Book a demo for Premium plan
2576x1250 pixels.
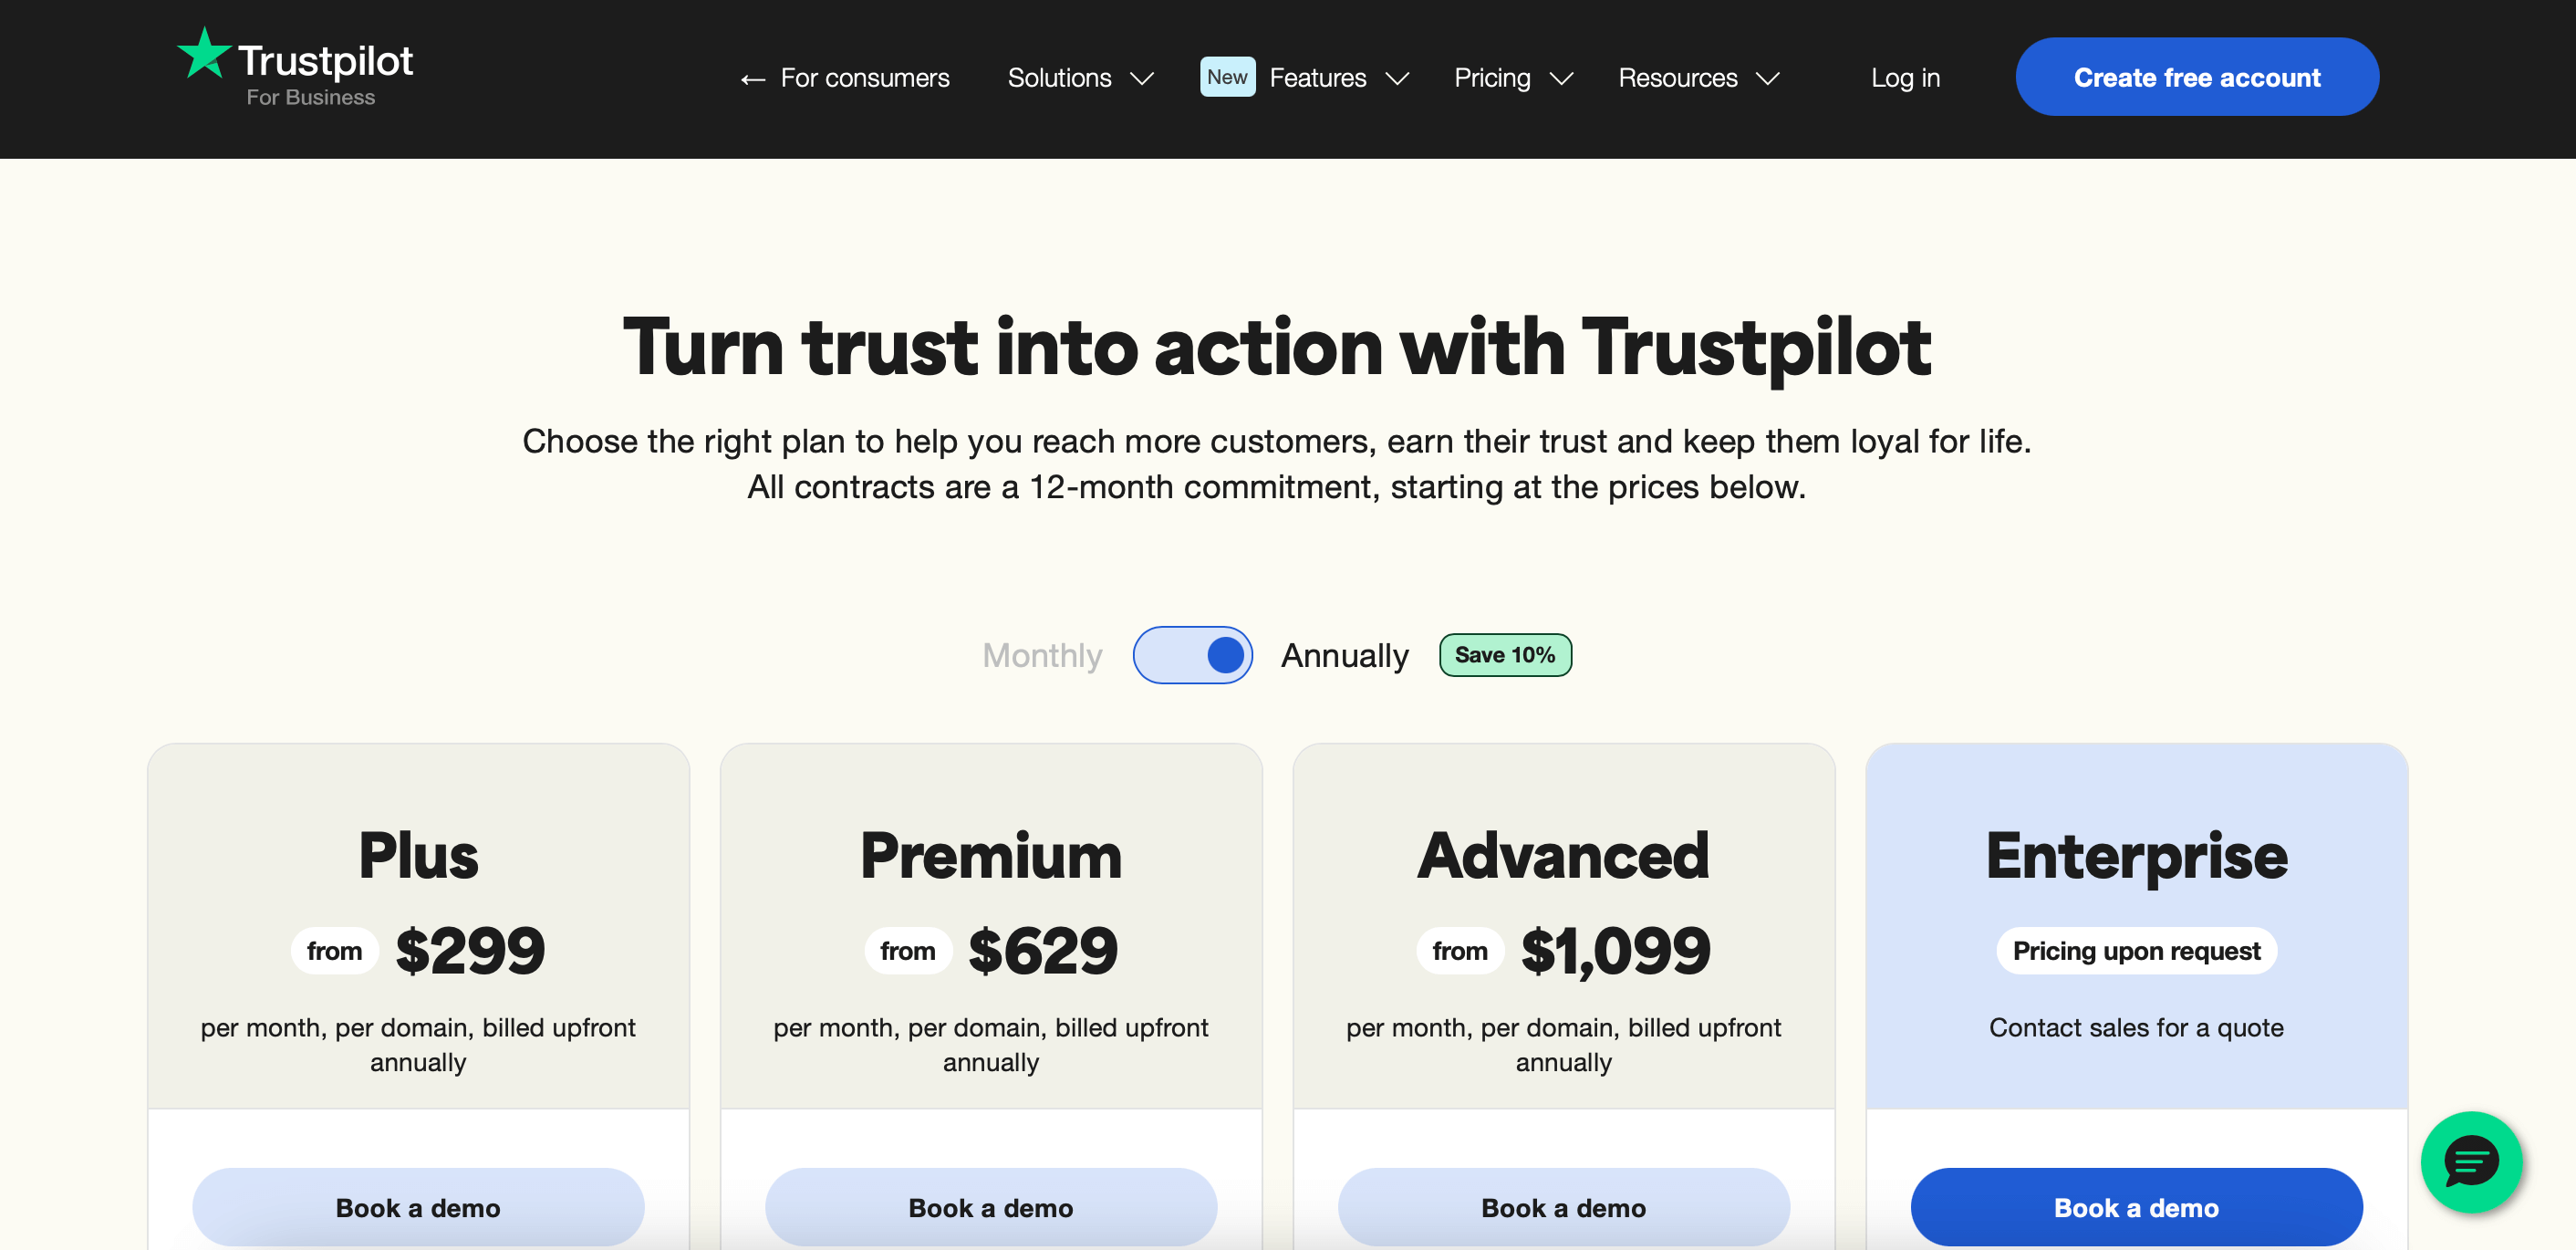click(x=990, y=1207)
